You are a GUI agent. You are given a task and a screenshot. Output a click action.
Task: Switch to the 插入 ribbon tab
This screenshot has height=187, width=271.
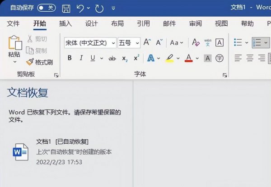pyautogui.click(x=65, y=23)
